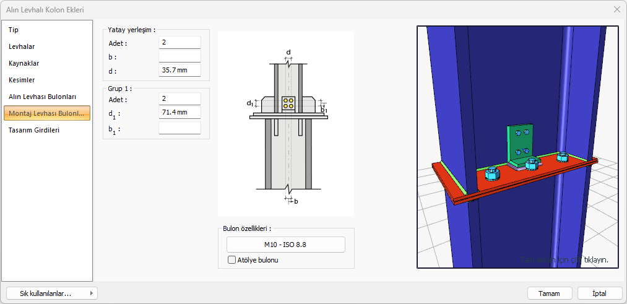Focus the empty b input field
627x304 pixels.
[x=179, y=56]
